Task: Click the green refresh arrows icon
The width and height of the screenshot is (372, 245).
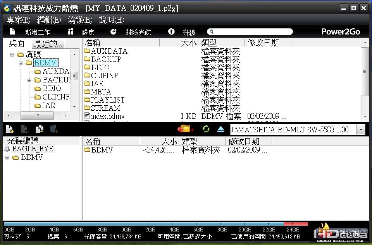Action: pos(206,129)
